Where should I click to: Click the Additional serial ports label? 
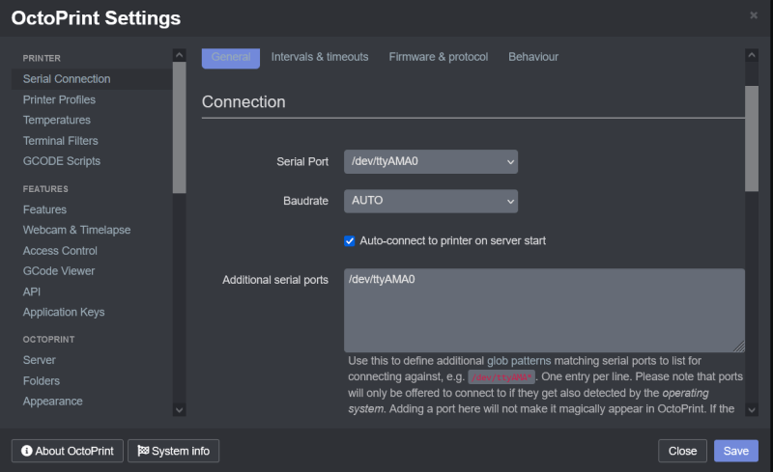coord(275,280)
